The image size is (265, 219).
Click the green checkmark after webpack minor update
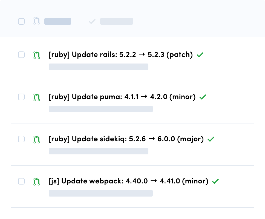pos(215,181)
